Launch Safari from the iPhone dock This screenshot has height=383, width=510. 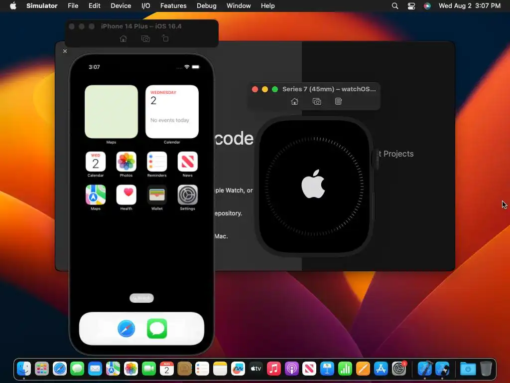click(x=126, y=329)
